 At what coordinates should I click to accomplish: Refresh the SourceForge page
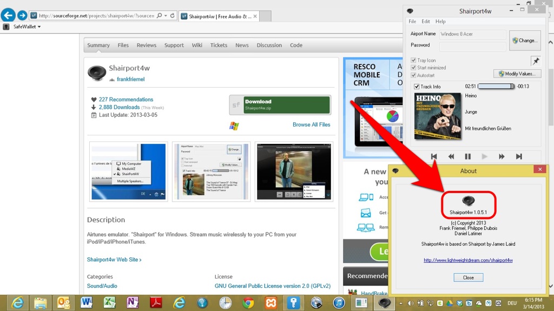click(173, 16)
